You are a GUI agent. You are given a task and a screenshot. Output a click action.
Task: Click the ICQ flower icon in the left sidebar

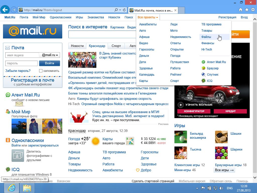8,169
